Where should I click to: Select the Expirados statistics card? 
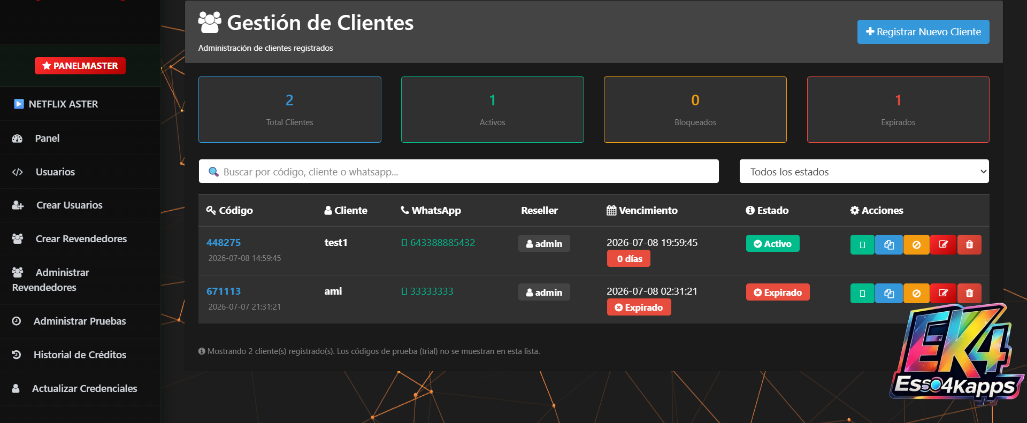[x=898, y=110]
